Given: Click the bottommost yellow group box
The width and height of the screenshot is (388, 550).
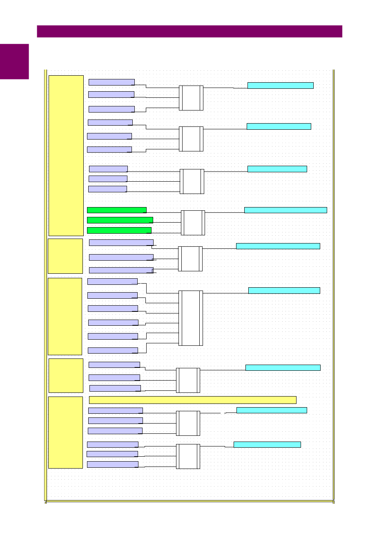Looking at the screenshot, I should tap(65, 432).
